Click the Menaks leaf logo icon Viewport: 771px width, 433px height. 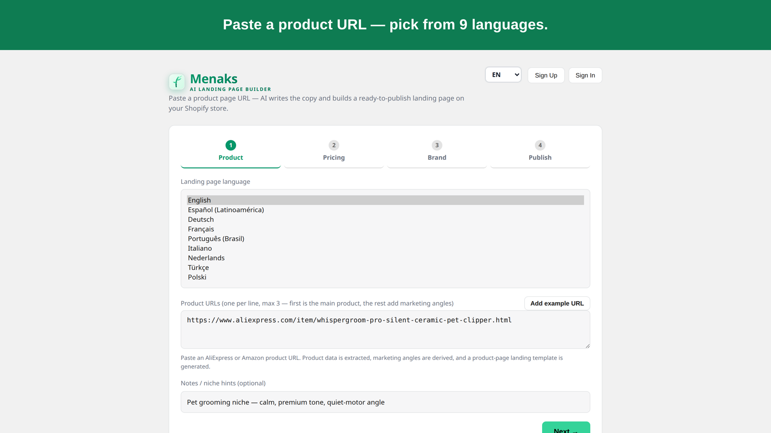176,82
